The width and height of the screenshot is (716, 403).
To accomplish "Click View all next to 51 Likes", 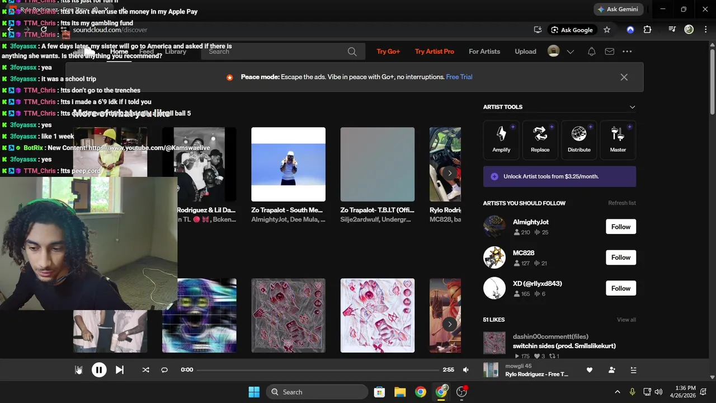I will pyautogui.click(x=626, y=320).
